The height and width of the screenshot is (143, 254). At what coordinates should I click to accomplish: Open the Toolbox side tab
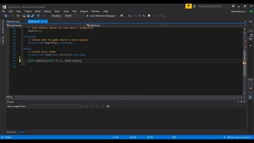click(3, 40)
